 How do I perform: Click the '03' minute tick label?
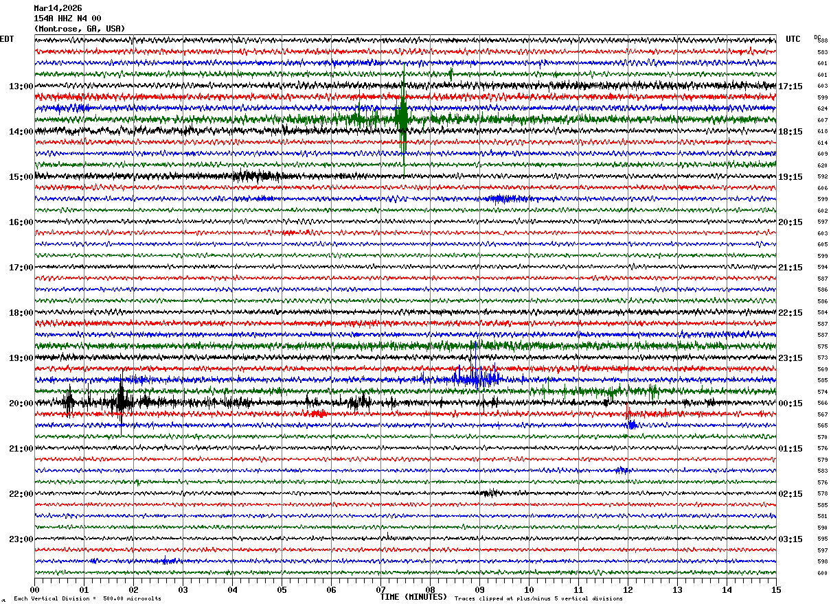point(183,589)
